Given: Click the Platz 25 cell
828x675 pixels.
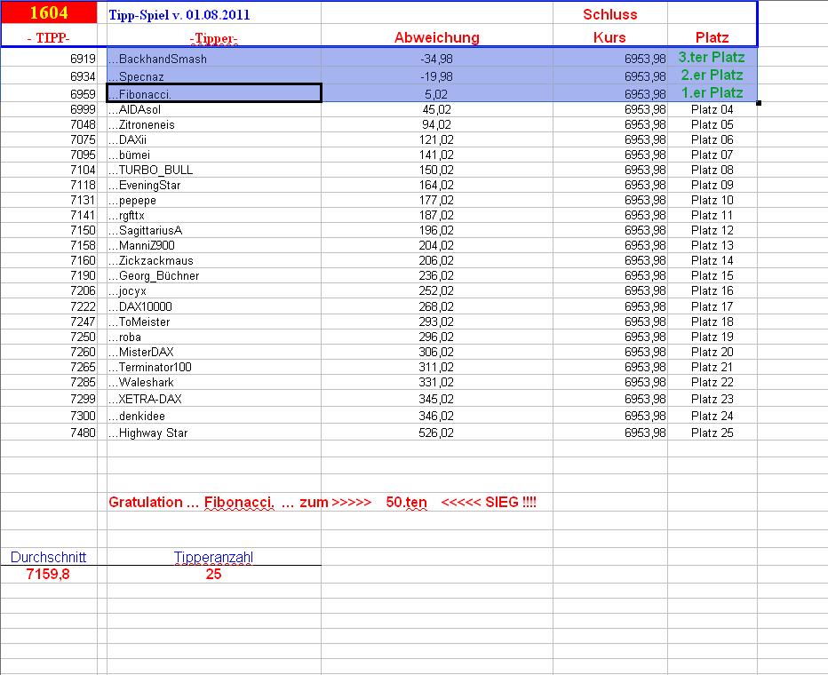Looking at the screenshot, I should tap(712, 433).
